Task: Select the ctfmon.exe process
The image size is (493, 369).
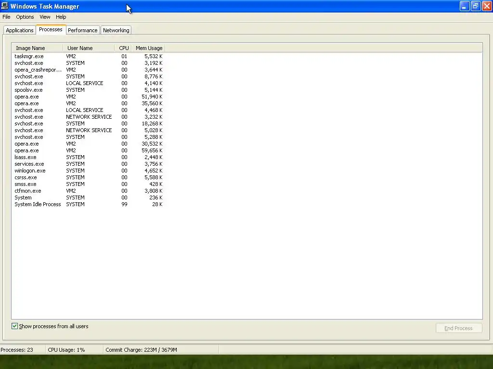Action: pos(89,191)
